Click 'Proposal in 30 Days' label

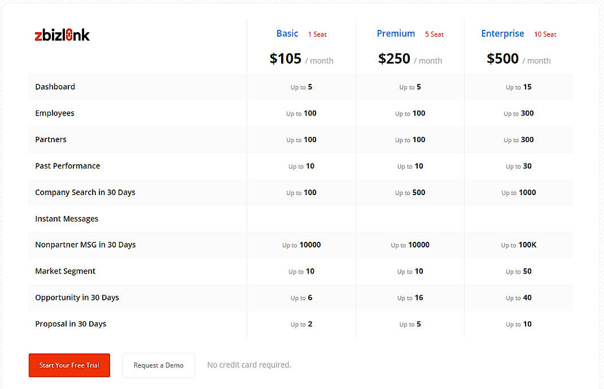(x=71, y=324)
